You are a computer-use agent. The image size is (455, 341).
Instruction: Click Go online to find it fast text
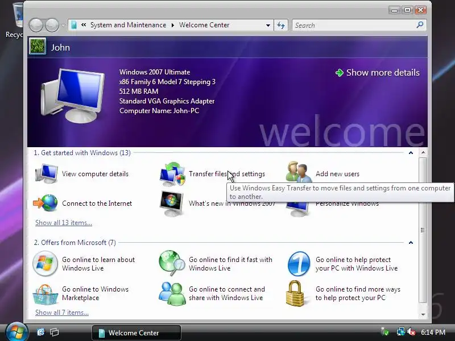point(231,264)
